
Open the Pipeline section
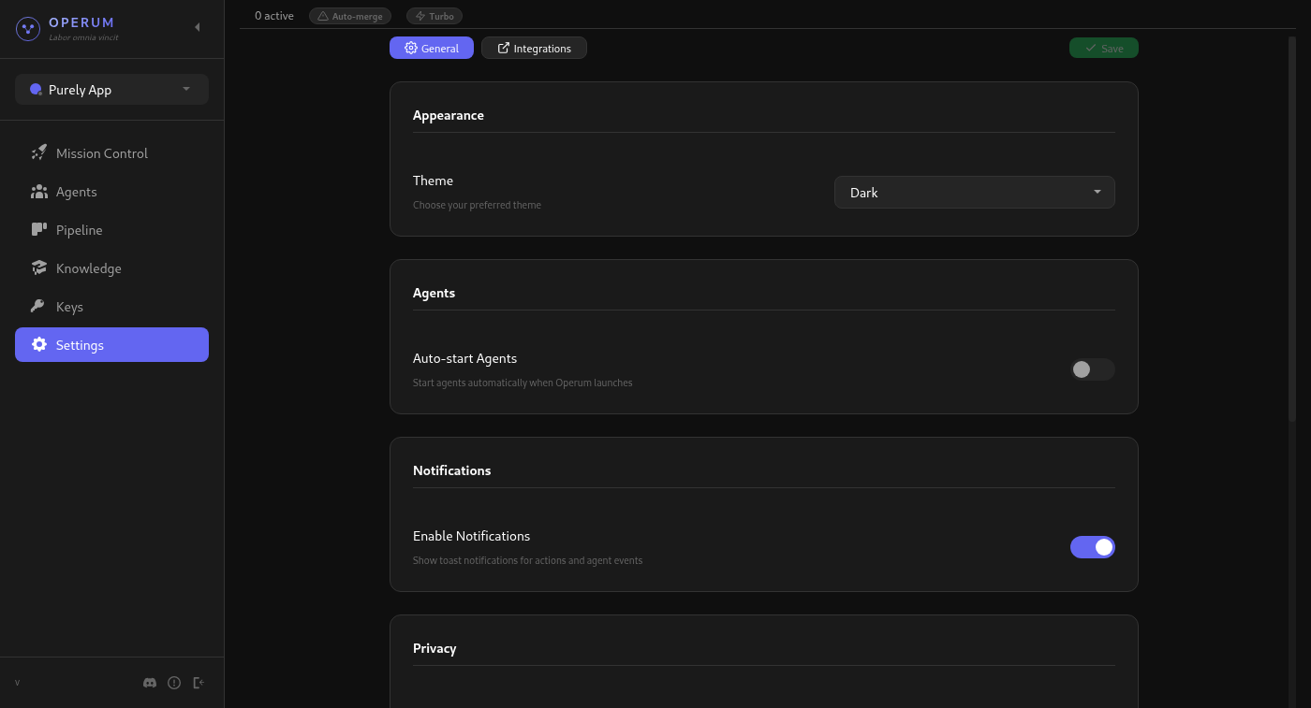(x=80, y=229)
